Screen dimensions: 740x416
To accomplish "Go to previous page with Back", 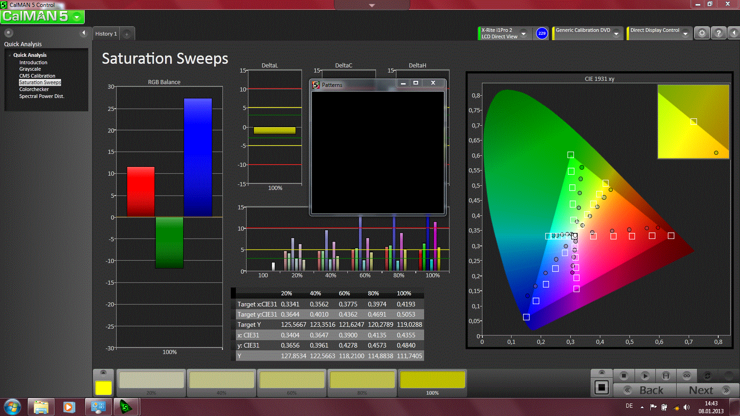I will [645, 390].
